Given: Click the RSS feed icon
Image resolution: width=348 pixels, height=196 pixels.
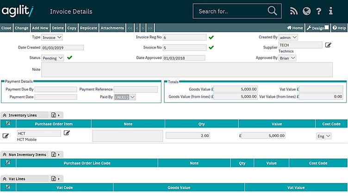Looking at the screenshot, I should click(294, 11).
